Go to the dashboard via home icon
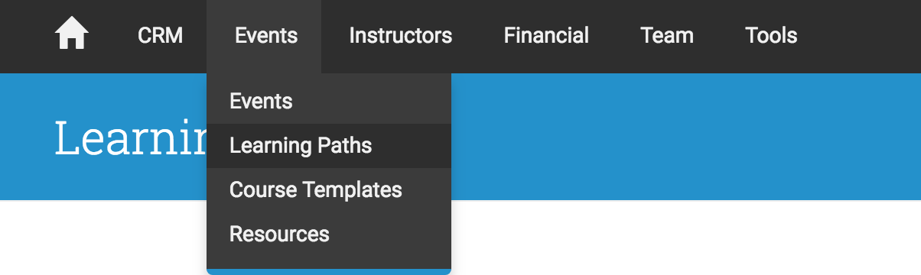This screenshot has width=921, height=275. (x=72, y=35)
